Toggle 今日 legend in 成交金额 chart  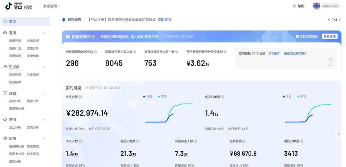click(148, 96)
